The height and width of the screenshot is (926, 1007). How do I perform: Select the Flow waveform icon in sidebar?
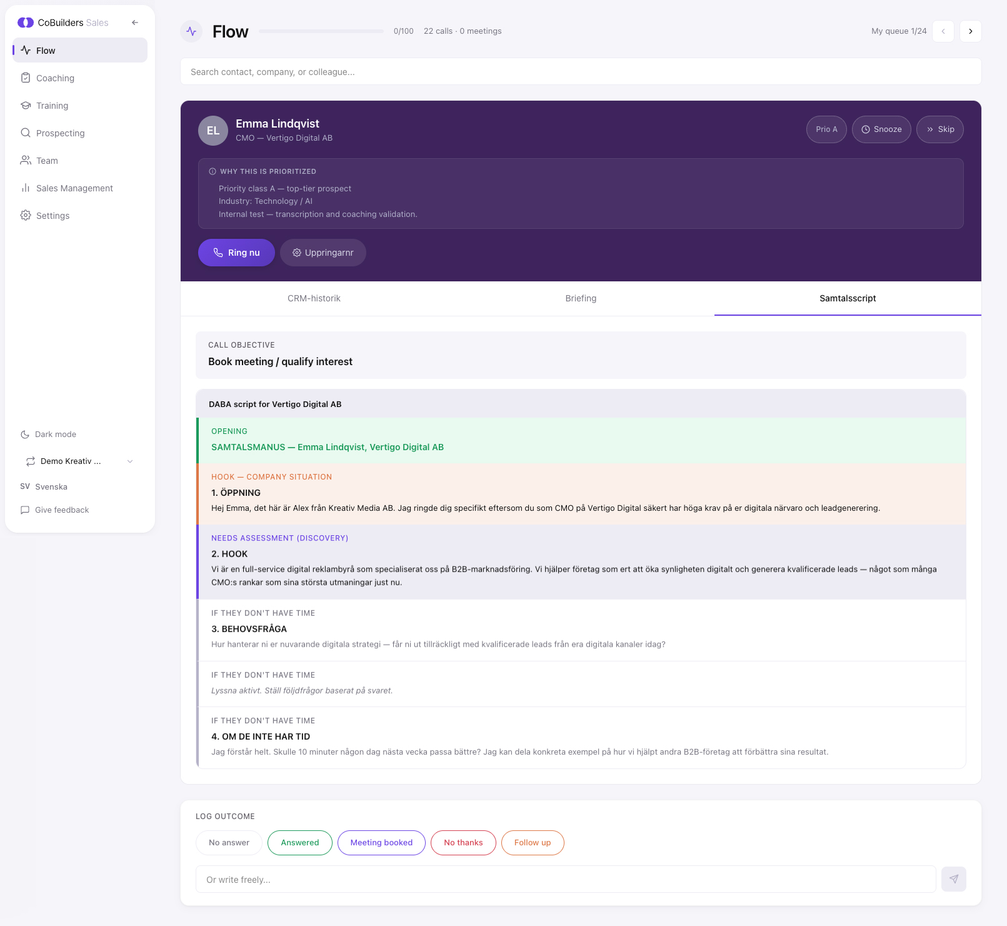pos(26,50)
